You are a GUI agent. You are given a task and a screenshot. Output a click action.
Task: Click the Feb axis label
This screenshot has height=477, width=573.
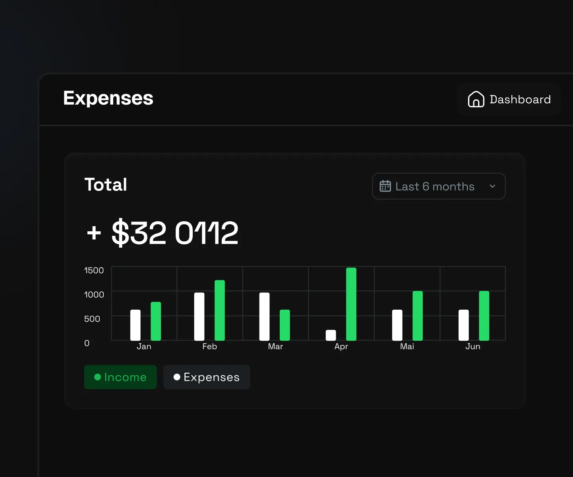pyautogui.click(x=210, y=347)
